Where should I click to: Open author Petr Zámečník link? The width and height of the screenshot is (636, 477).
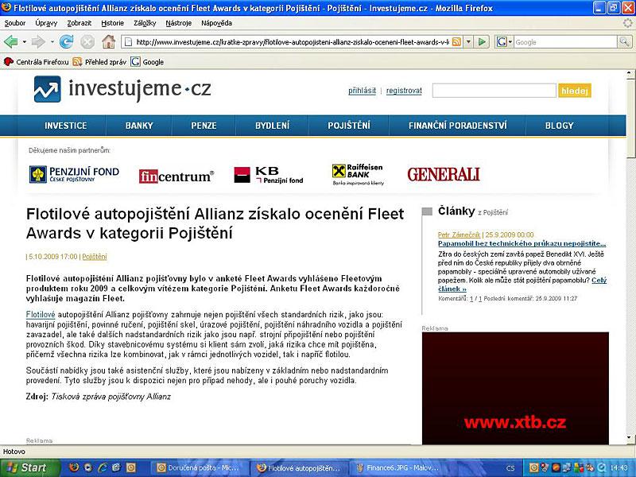pyautogui.click(x=460, y=235)
